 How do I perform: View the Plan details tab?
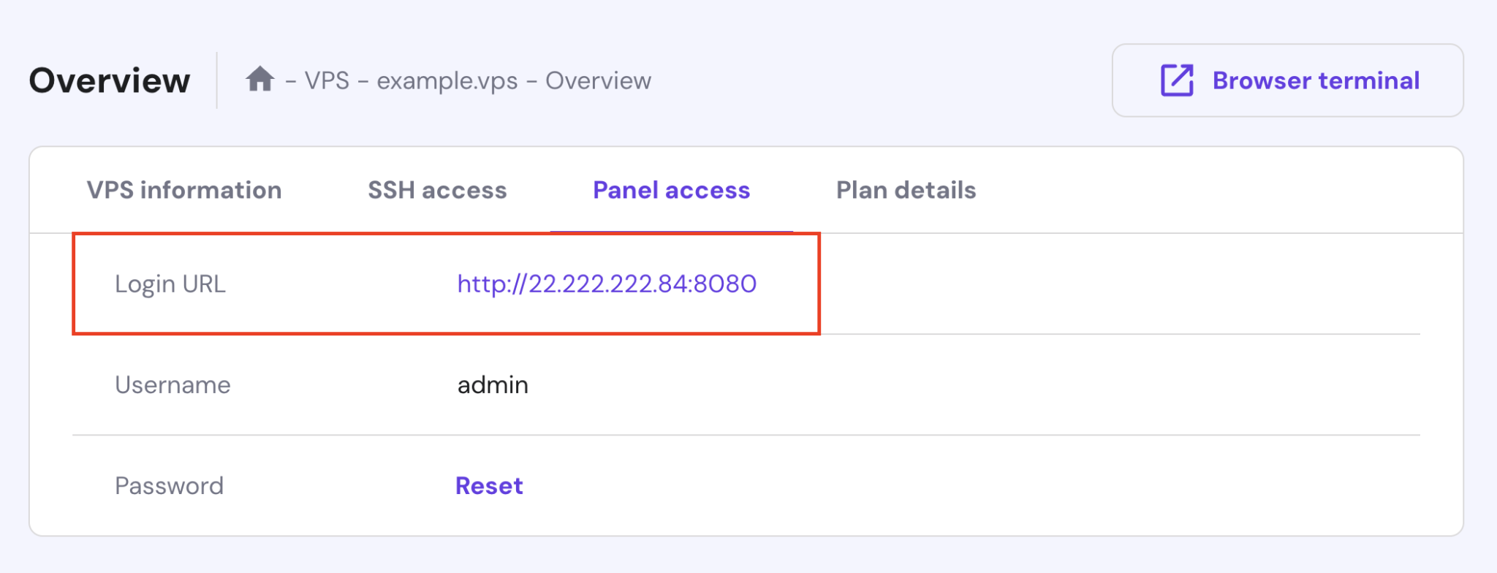[x=906, y=190]
